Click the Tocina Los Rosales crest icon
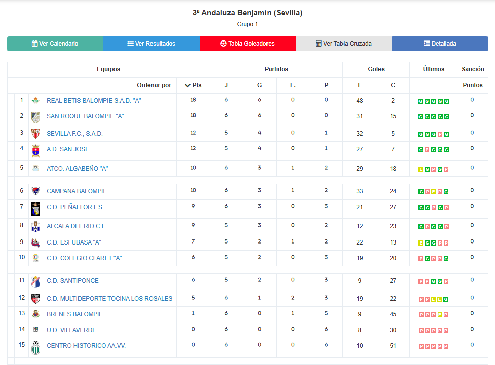495x365 pixels. [x=35, y=299]
